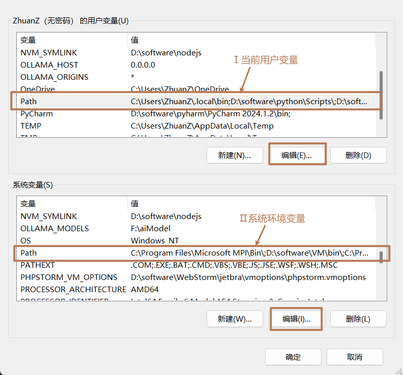This screenshot has width=403, height=375.
Task: Select user variable OneDrive row
Action: (x=197, y=89)
